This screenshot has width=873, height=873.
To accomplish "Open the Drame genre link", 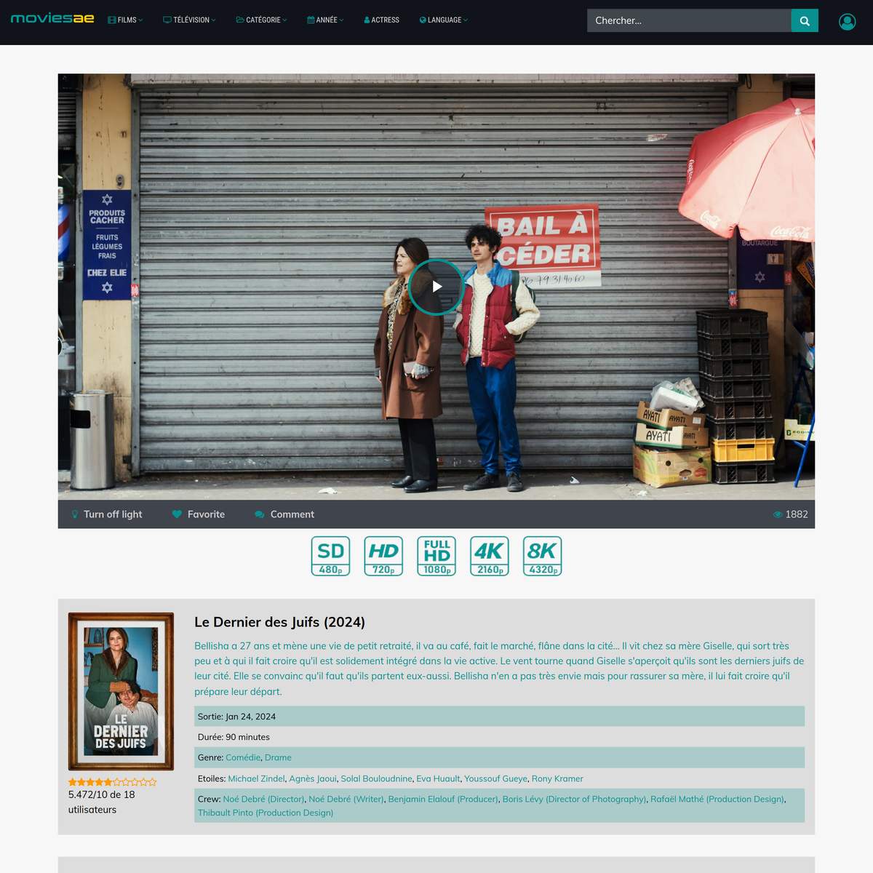I will click(278, 757).
